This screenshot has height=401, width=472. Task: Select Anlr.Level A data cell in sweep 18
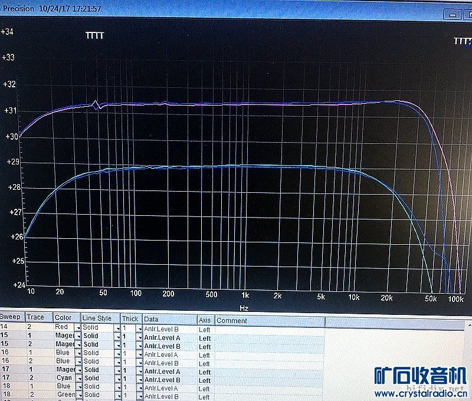(171, 389)
